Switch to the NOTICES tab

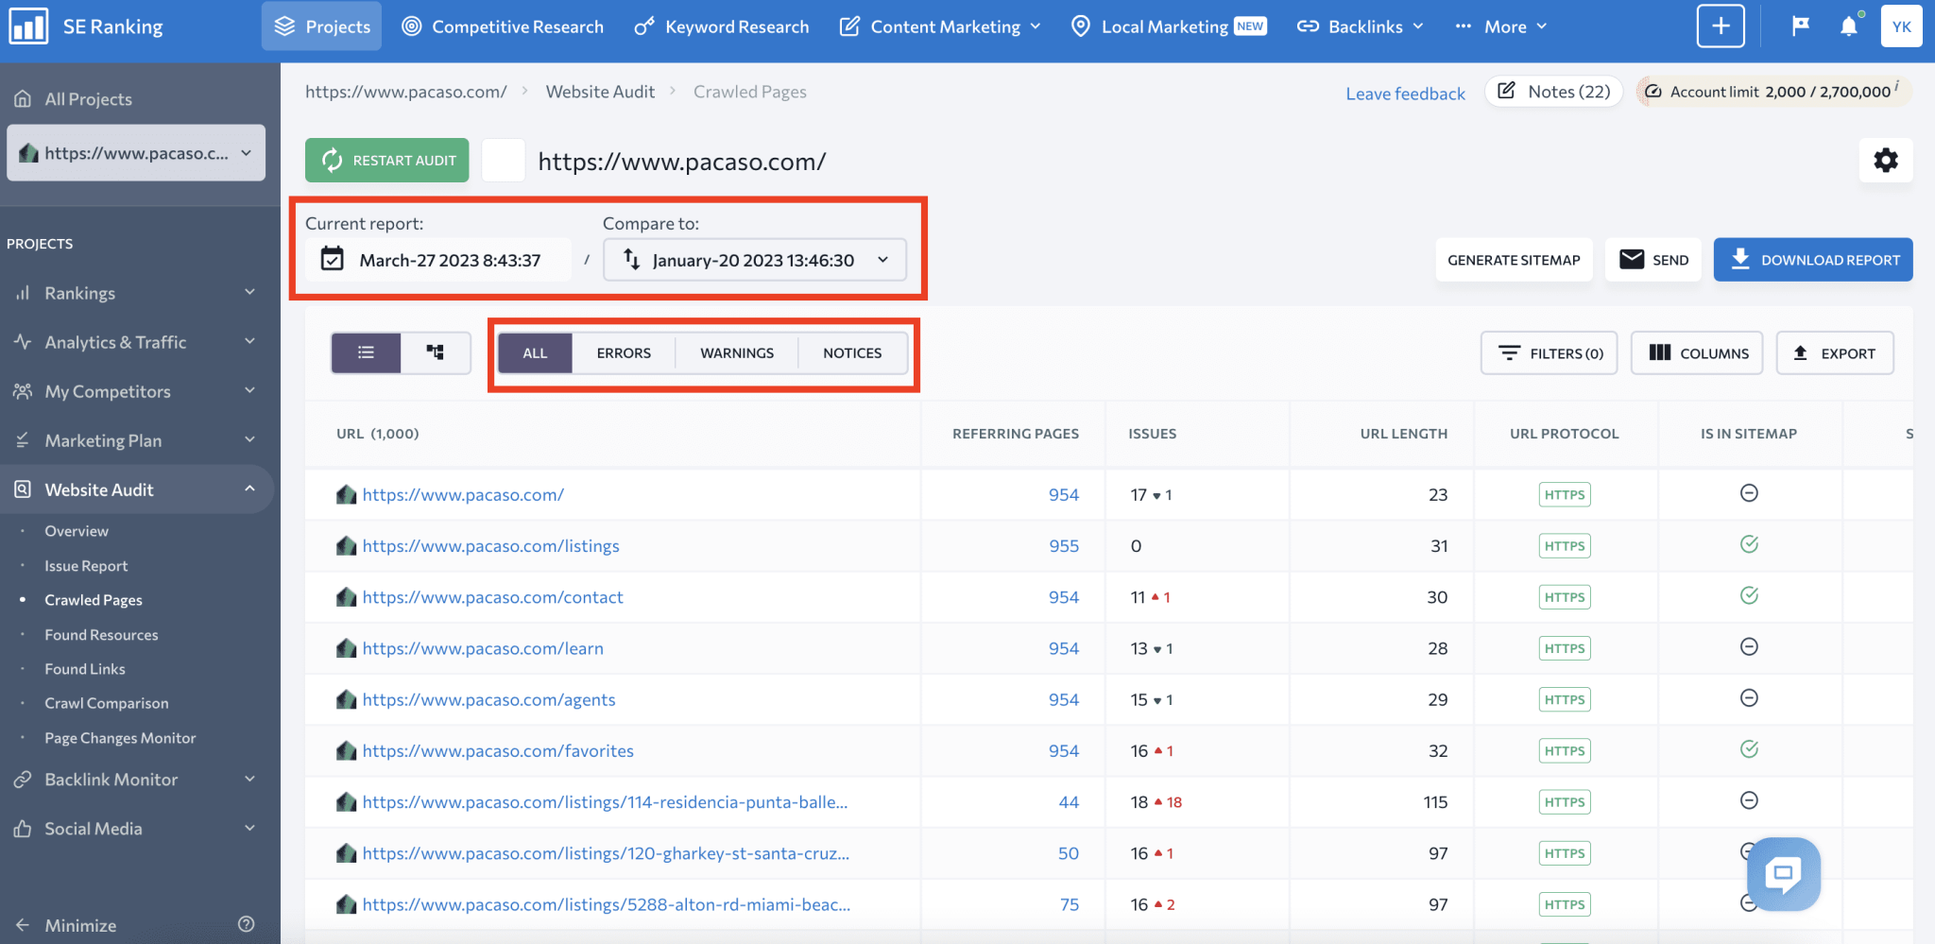click(x=851, y=352)
